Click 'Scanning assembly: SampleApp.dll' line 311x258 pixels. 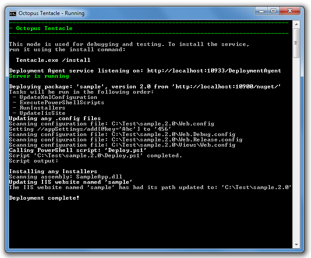click(x=65, y=177)
